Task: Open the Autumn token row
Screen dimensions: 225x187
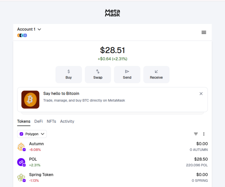Action: (x=112, y=147)
